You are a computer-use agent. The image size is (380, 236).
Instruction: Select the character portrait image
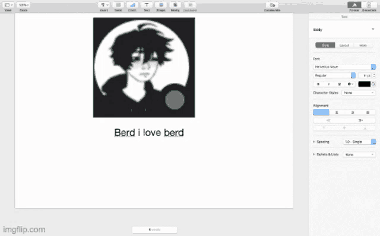[x=144, y=68]
